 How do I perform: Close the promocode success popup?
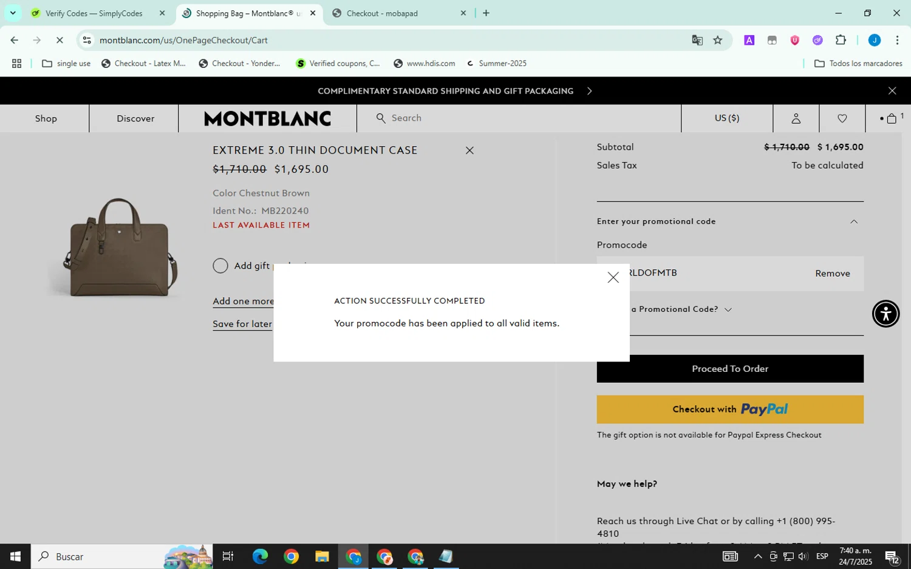(x=613, y=277)
